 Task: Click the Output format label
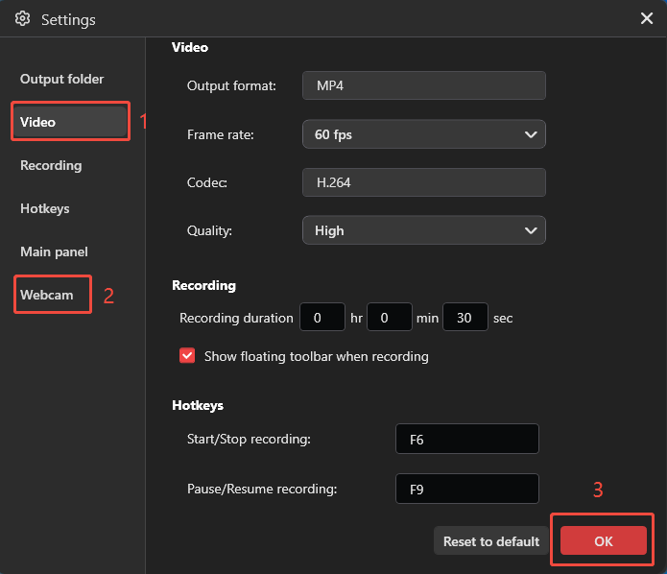[231, 86]
